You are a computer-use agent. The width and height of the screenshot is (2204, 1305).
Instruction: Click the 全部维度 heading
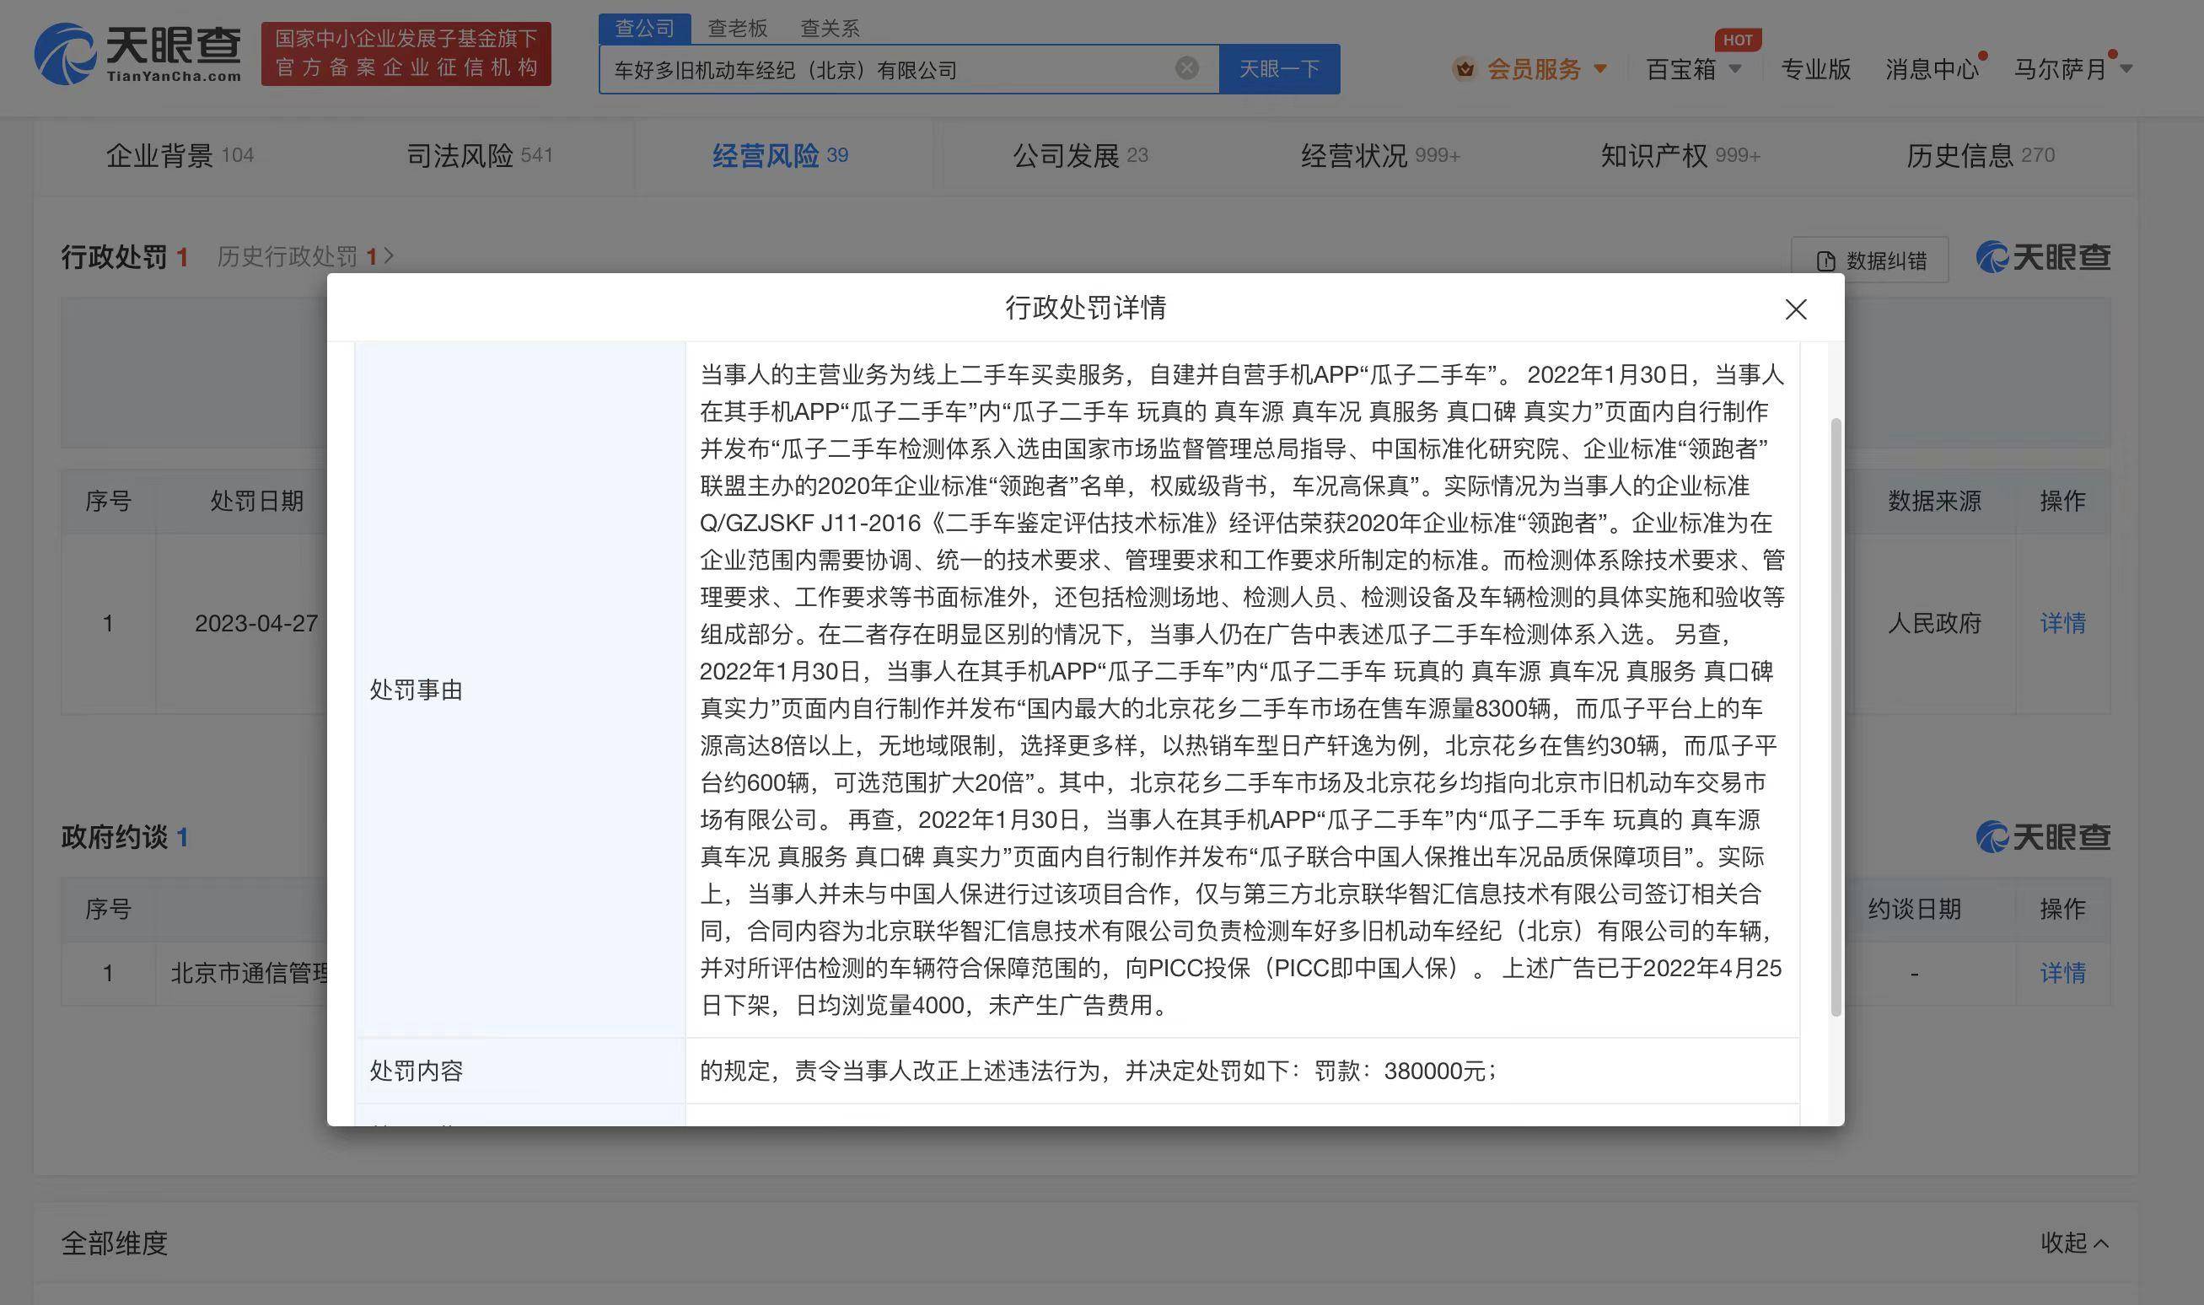click(114, 1243)
